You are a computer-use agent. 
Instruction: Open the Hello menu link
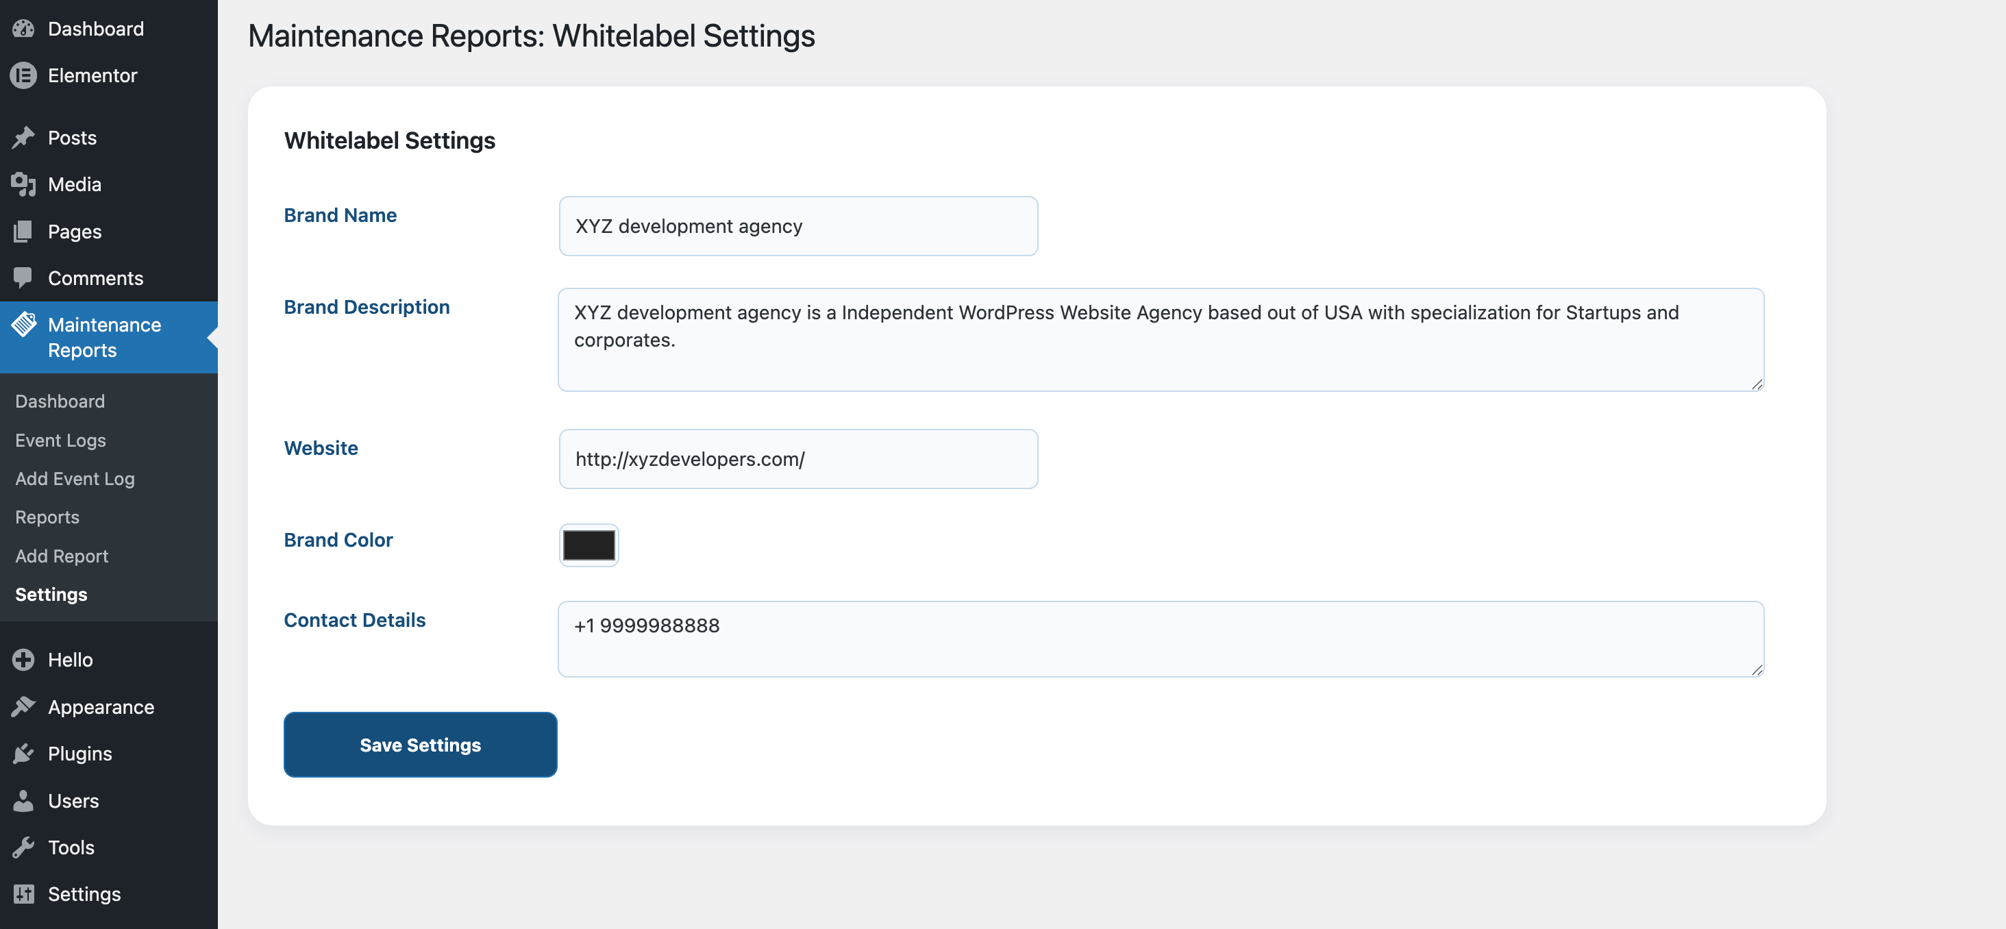coord(70,660)
